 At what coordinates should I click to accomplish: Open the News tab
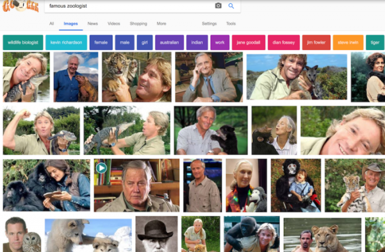[x=93, y=24]
